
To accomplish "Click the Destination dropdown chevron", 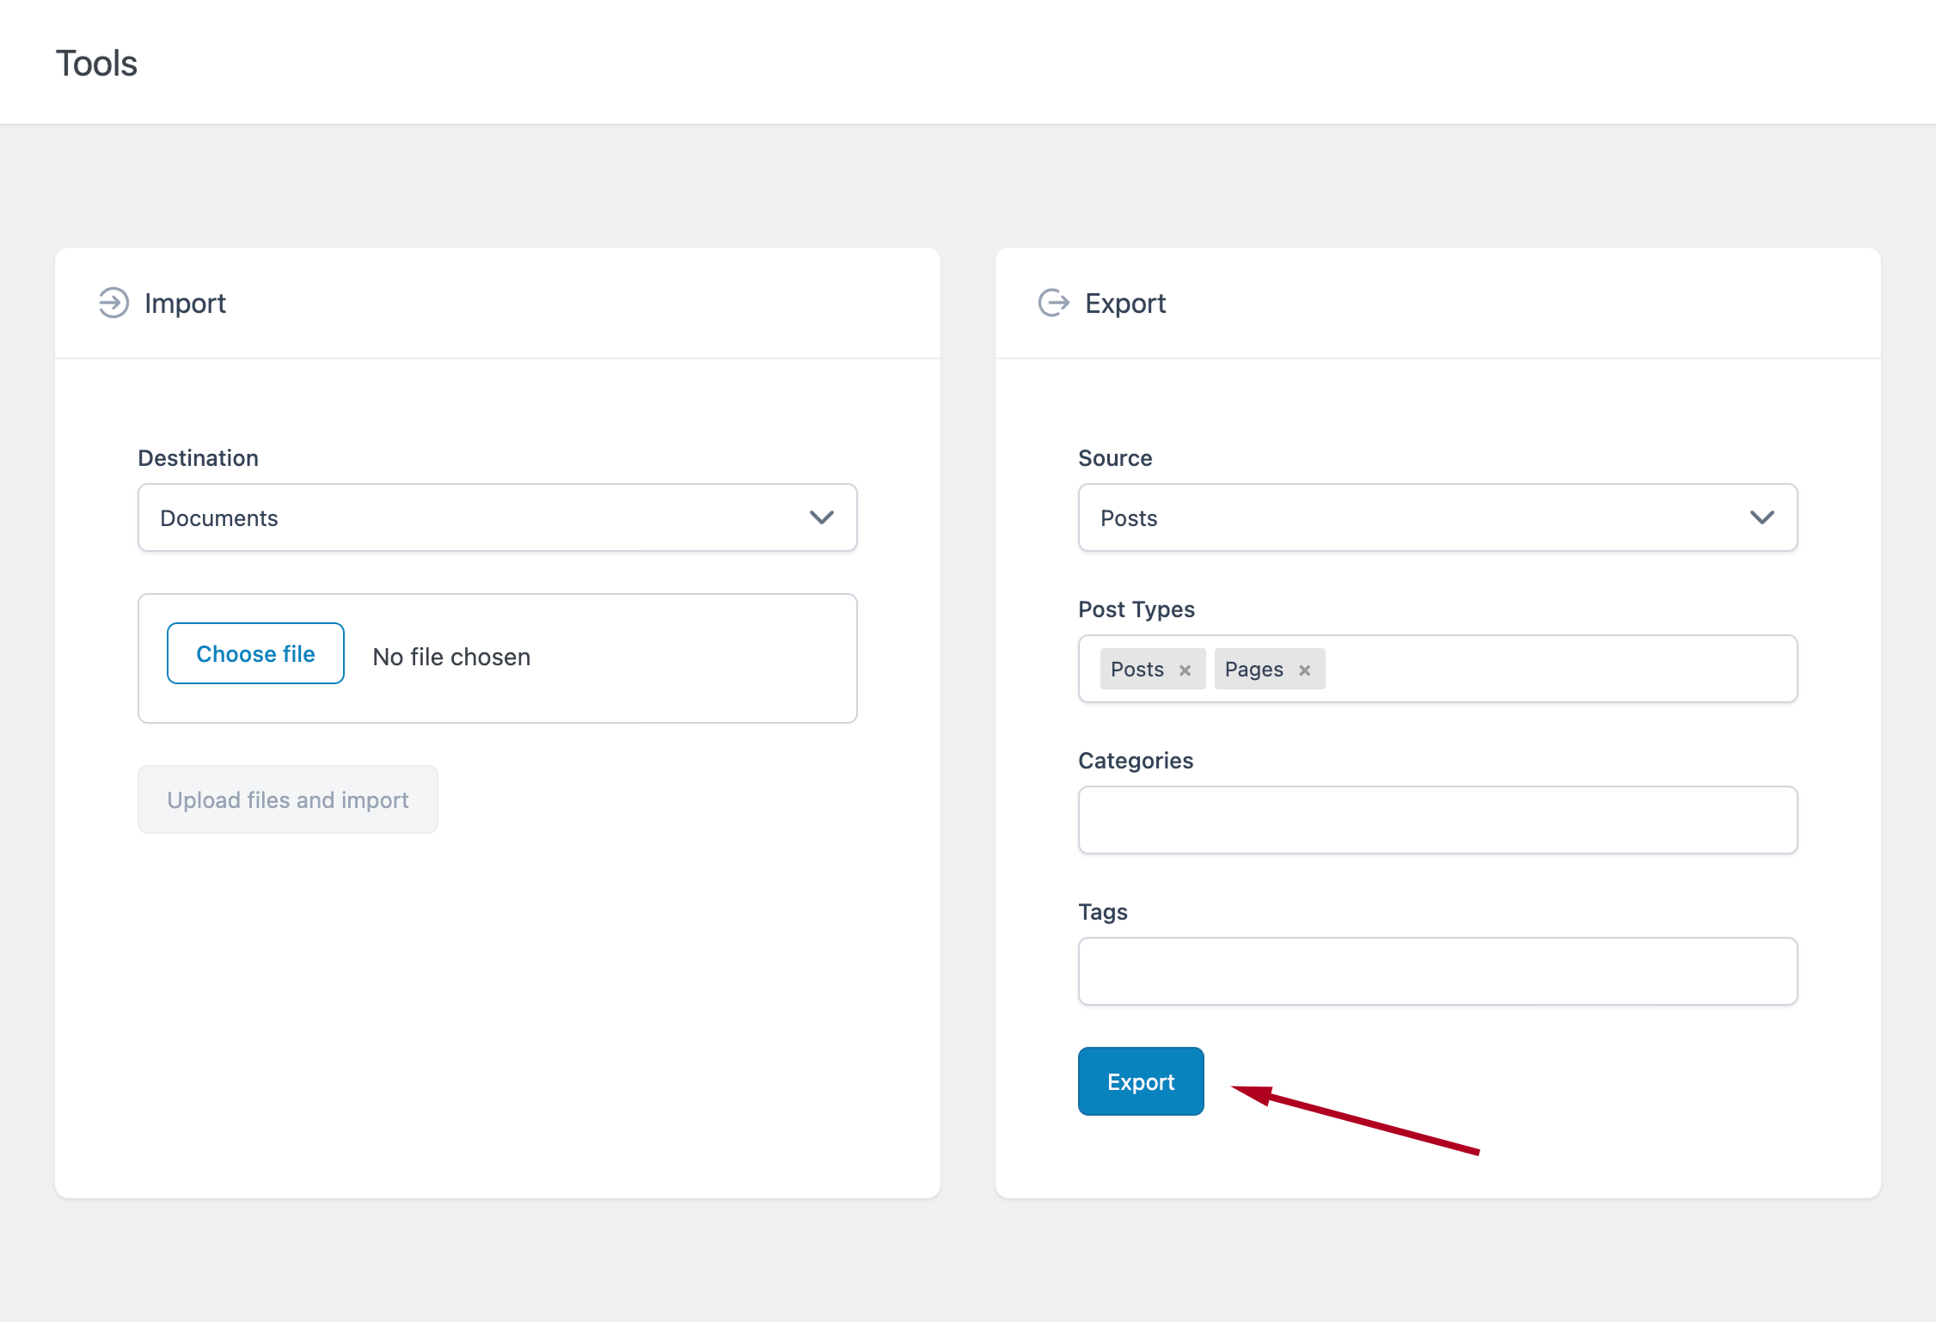I will click(821, 517).
